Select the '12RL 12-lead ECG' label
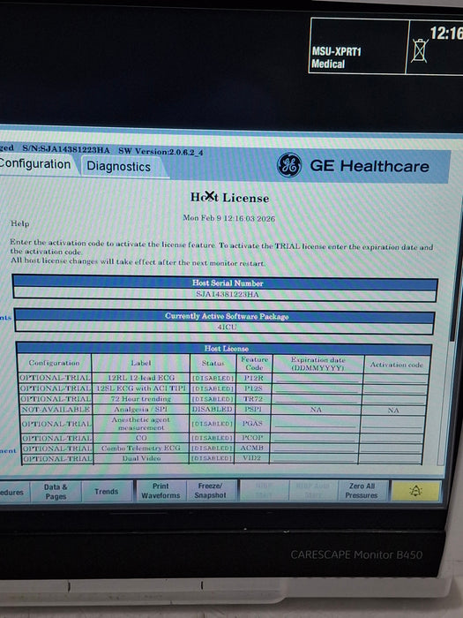The image size is (463, 618). click(141, 378)
